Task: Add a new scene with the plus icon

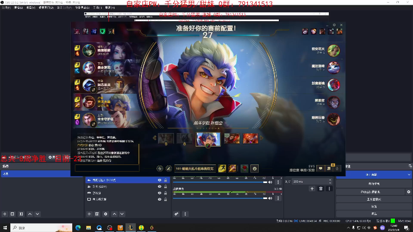Action: [x=5, y=214]
